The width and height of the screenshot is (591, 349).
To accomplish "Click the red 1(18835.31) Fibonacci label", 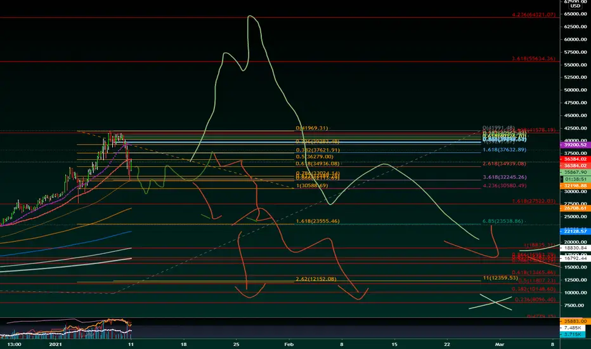I will (x=540, y=245).
